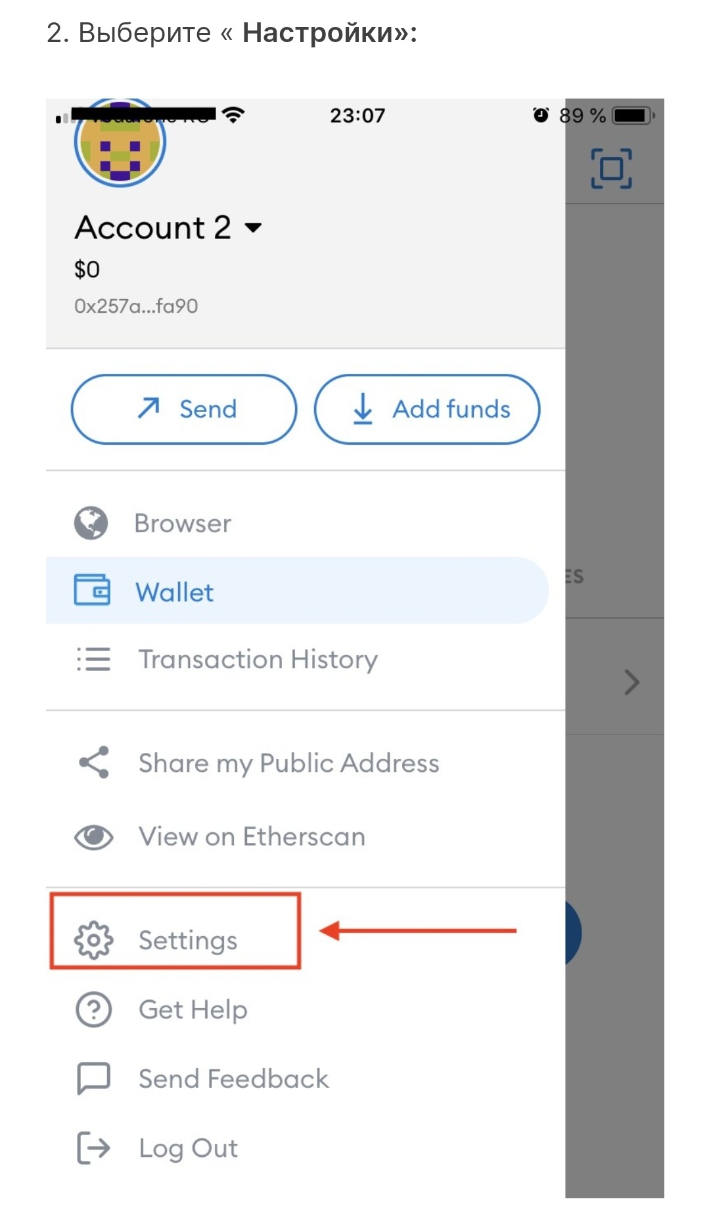
Task: Click the Browser globe icon
Action: pos(91,523)
